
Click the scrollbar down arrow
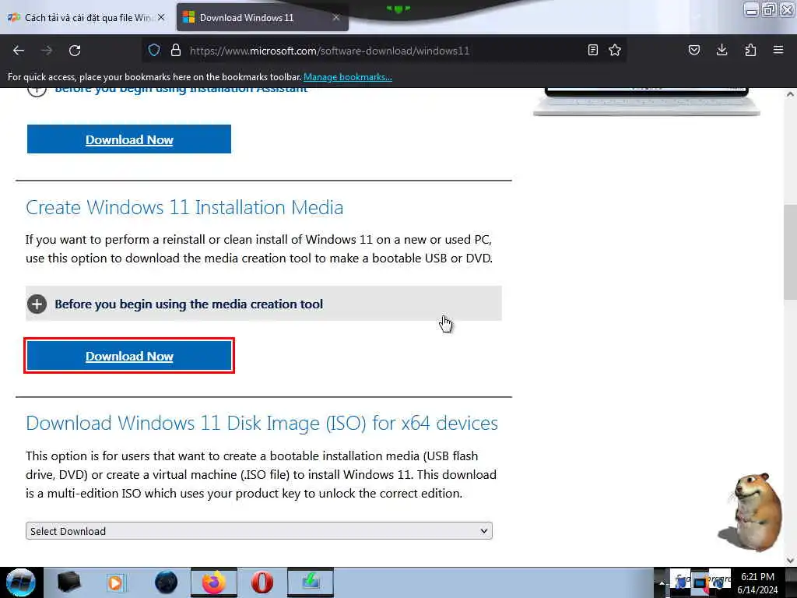(790, 561)
